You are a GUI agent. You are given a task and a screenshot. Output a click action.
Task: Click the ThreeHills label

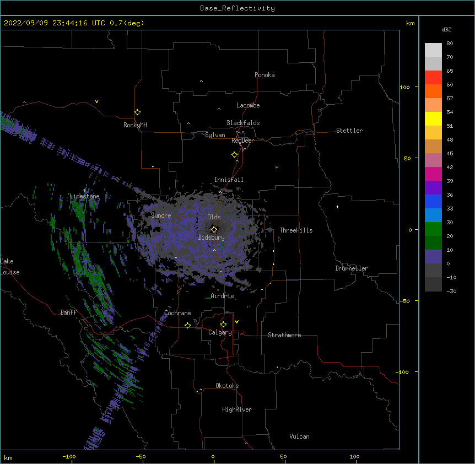(x=296, y=230)
